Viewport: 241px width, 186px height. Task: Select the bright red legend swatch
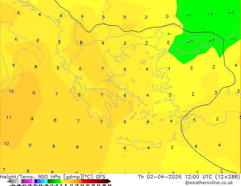(x=83, y=181)
